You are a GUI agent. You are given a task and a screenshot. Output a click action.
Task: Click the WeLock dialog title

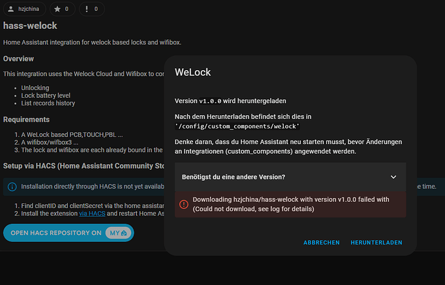tap(193, 72)
